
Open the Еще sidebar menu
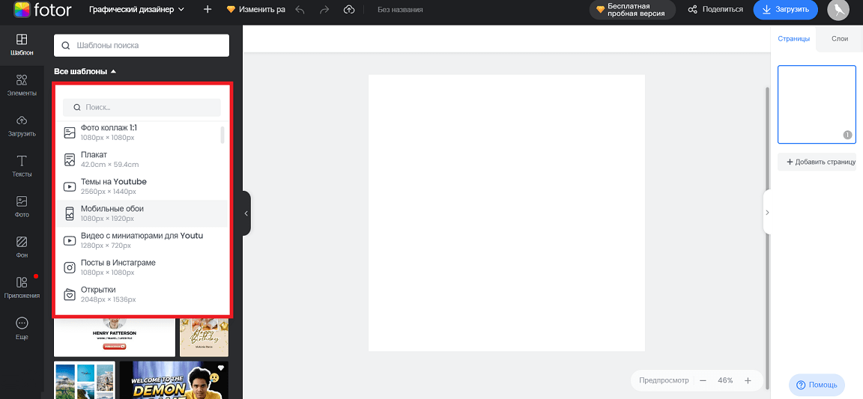click(x=22, y=329)
